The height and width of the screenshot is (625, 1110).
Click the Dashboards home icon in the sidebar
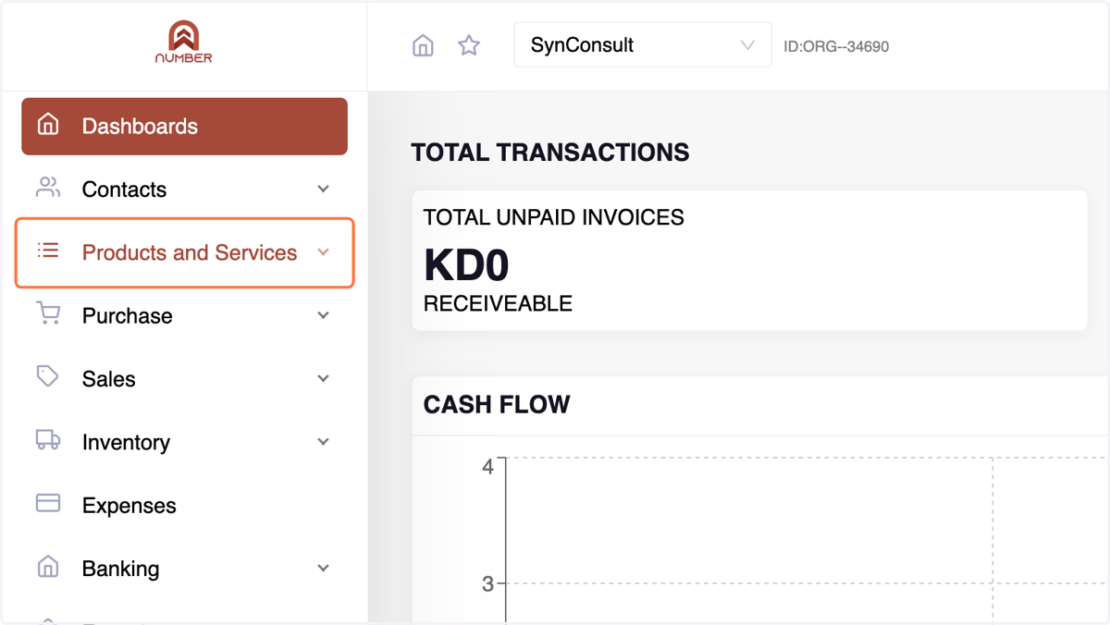tap(48, 125)
